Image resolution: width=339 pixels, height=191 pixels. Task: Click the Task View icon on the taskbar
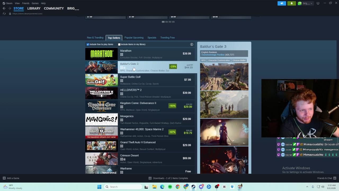pos(146,187)
